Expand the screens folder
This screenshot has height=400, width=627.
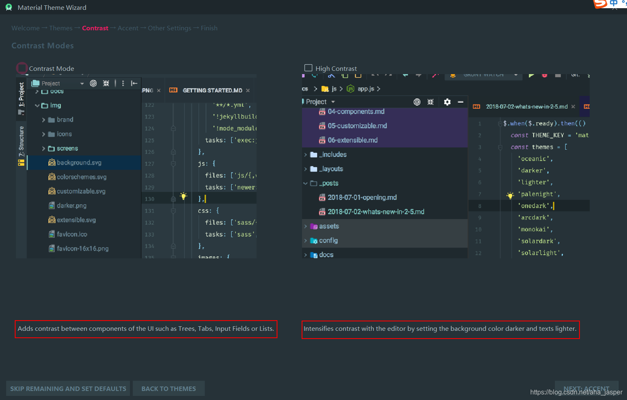(x=44, y=148)
